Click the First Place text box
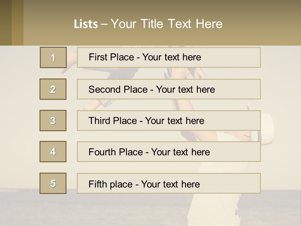 pyautogui.click(x=169, y=57)
